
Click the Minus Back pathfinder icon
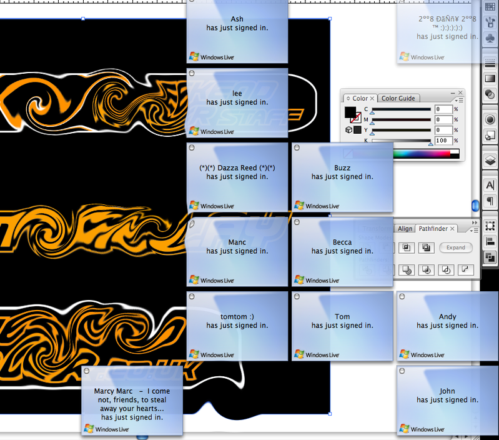coord(464,270)
